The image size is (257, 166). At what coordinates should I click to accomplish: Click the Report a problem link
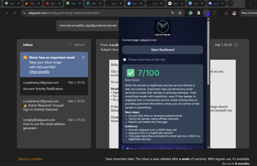coord(31,159)
